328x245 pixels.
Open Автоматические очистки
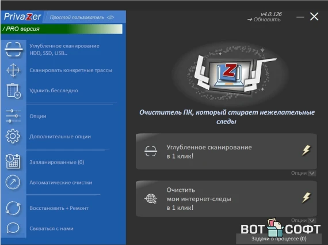[x=60, y=183]
